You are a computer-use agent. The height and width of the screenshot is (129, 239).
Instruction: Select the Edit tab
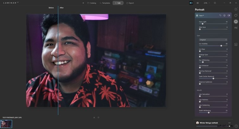click(x=118, y=3)
